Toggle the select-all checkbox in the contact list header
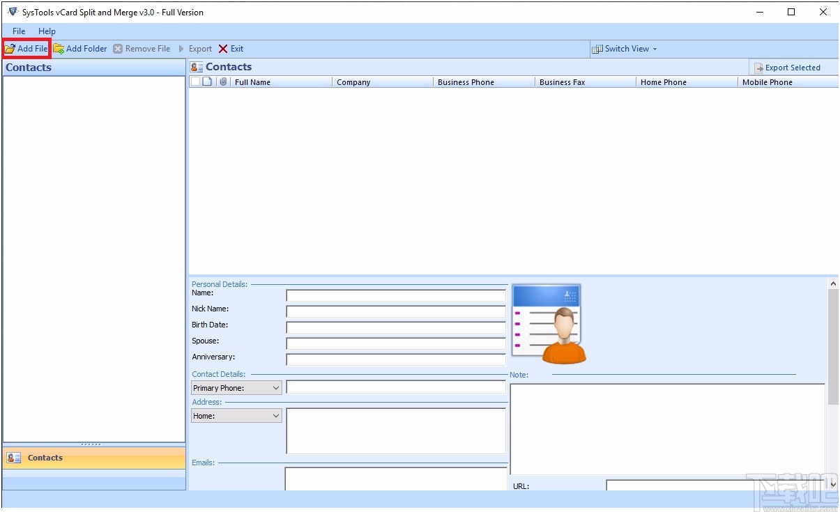 (195, 82)
